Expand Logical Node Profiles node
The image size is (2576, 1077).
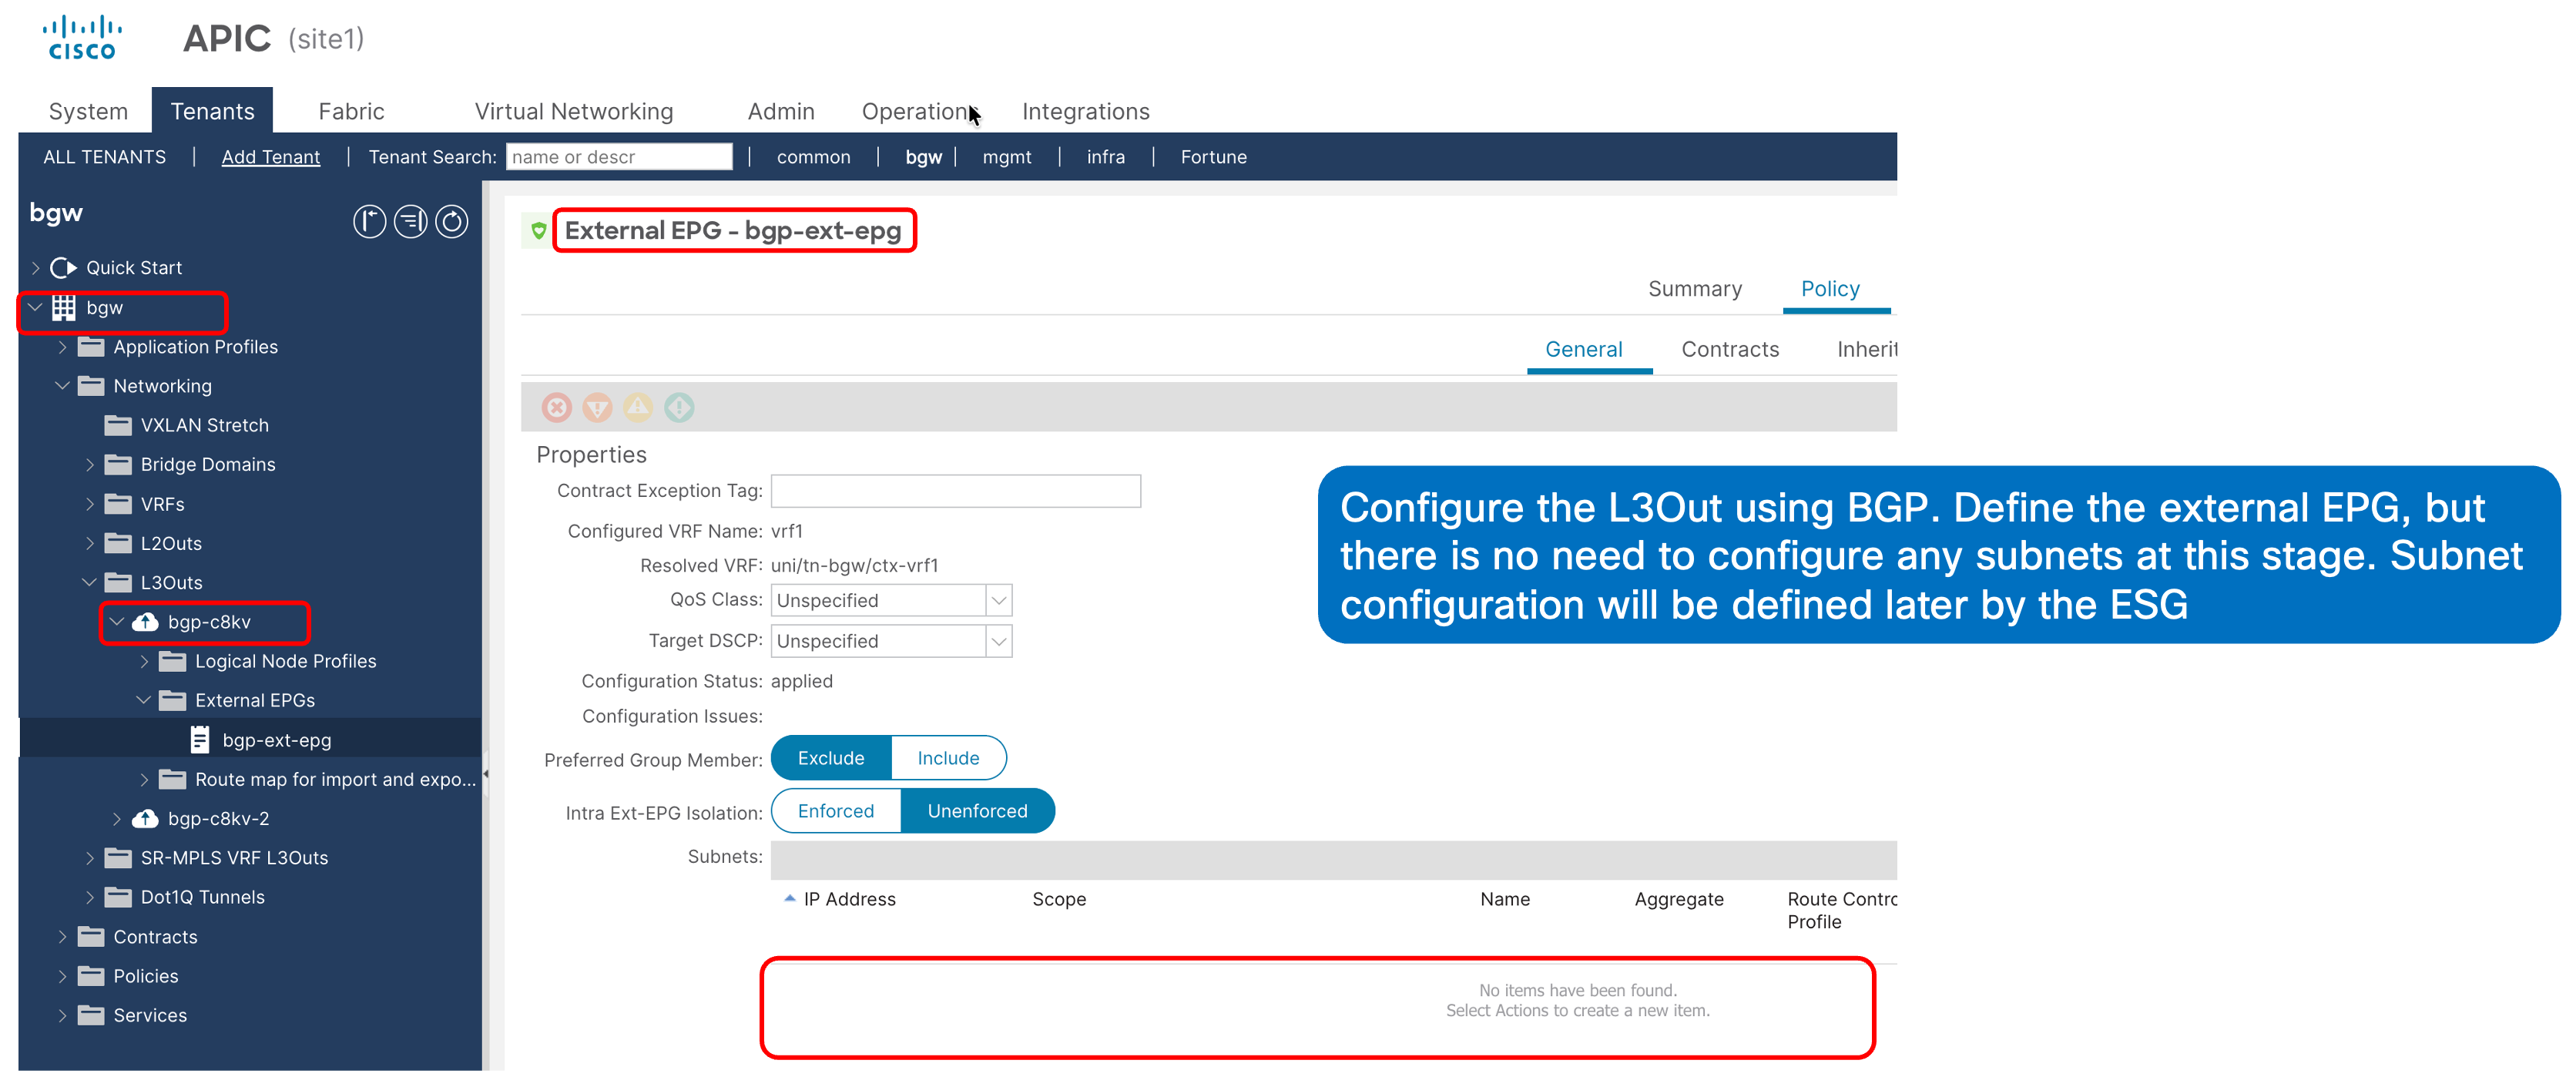[x=143, y=661]
